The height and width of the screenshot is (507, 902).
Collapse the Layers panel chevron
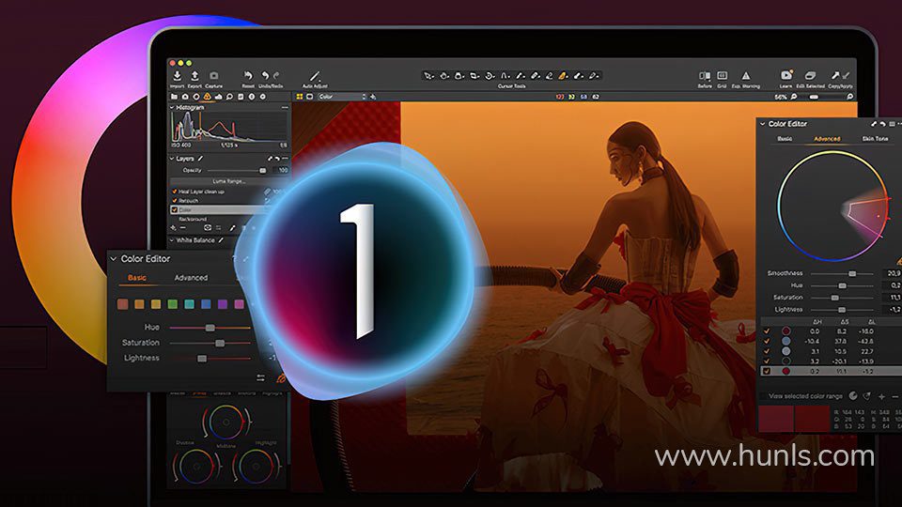[x=172, y=159]
